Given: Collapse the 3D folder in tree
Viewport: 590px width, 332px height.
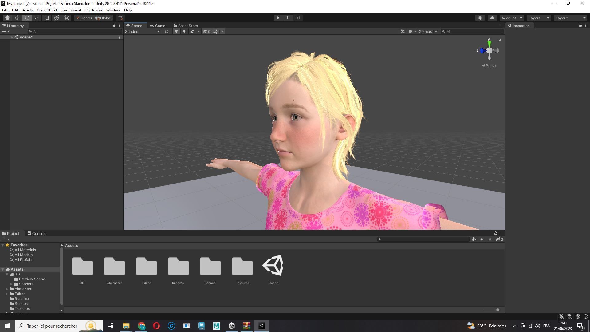Looking at the screenshot, I should click(x=7, y=274).
